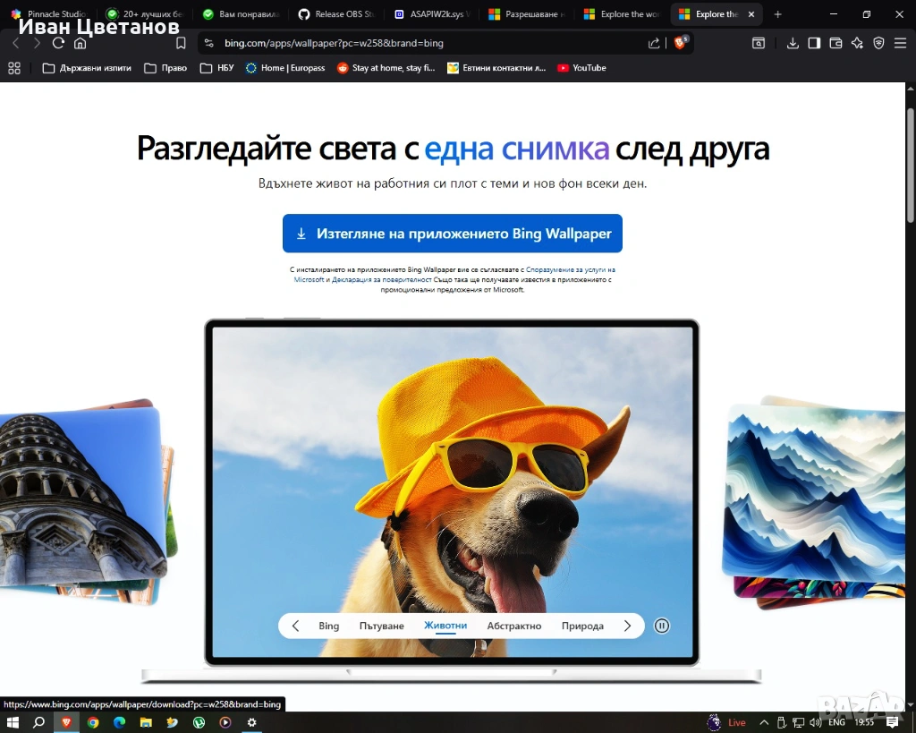Select the Животни wallpaper category

(x=445, y=626)
